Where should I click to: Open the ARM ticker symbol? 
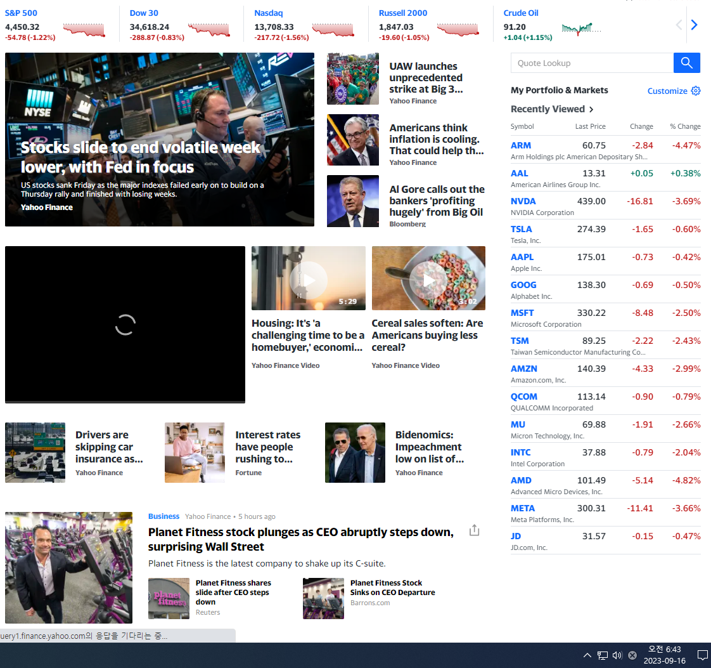(520, 145)
